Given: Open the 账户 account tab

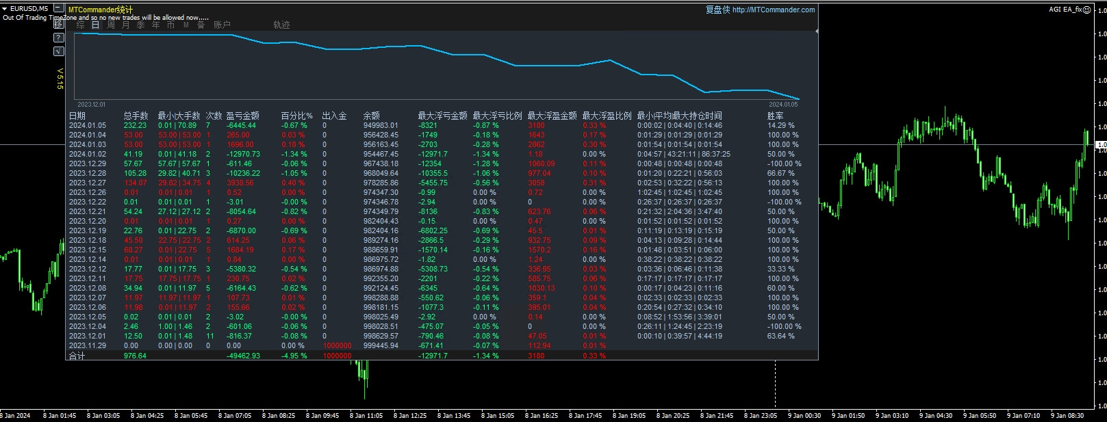Looking at the screenshot, I should click(222, 25).
